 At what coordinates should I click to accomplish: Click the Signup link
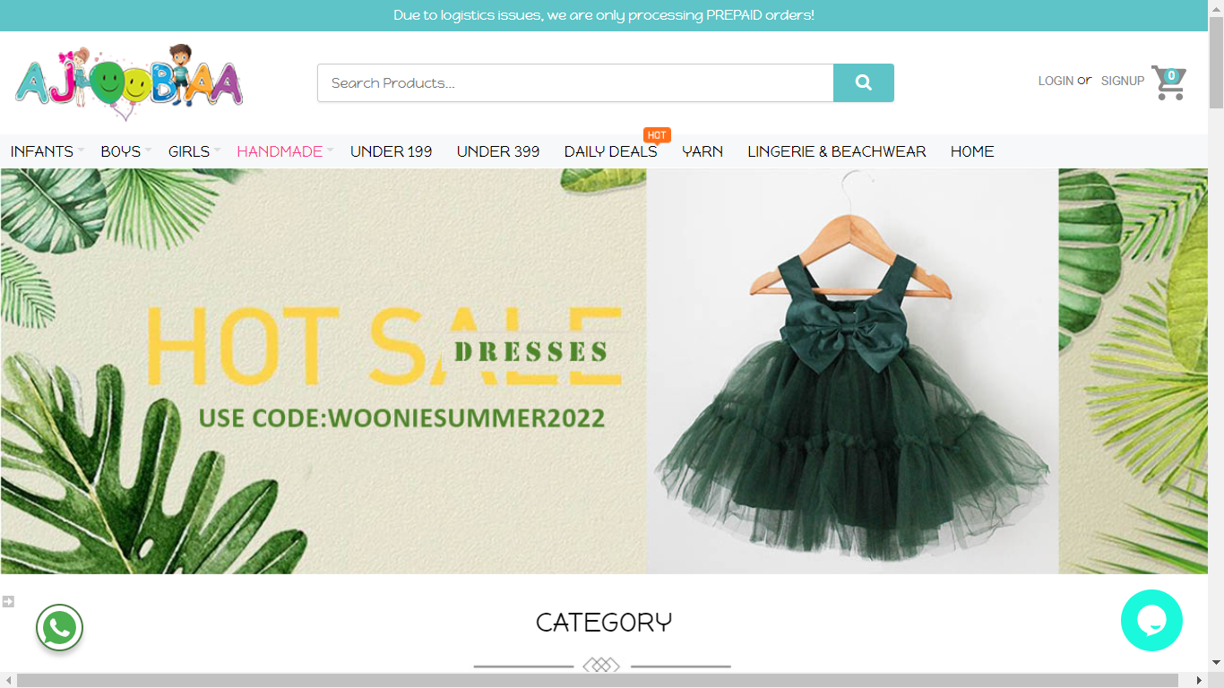click(1122, 81)
